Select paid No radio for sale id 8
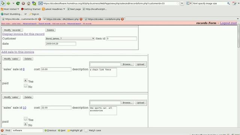Image resolution: width=240 pixels, height=135 pixels. tap(25, 86)
